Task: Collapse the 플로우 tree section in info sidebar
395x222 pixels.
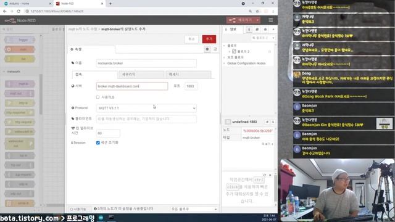Action: click(x=224, y=46)
